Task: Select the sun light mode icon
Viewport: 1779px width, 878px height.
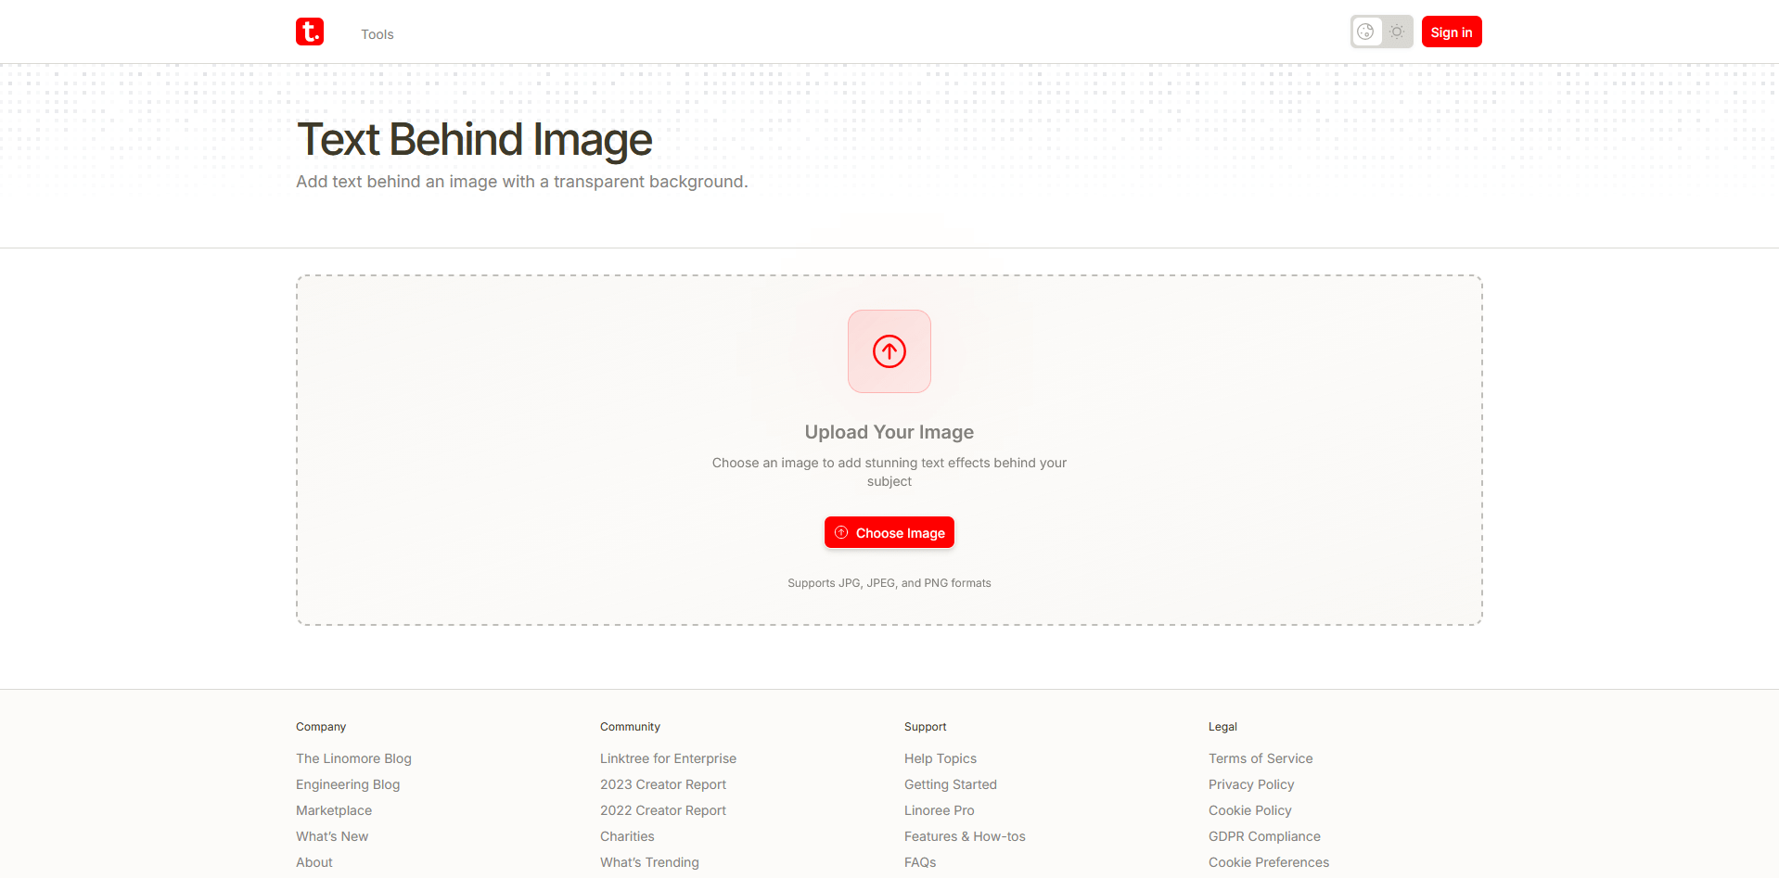Action: (1397, 32)
